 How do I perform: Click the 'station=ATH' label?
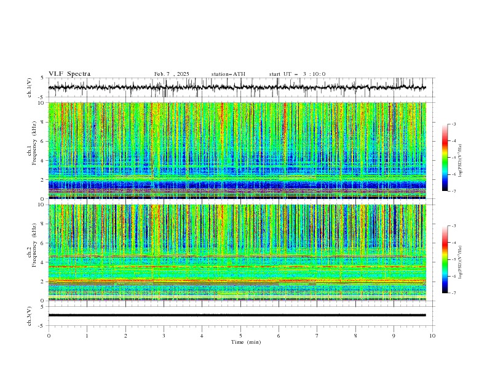pos(228,74)
